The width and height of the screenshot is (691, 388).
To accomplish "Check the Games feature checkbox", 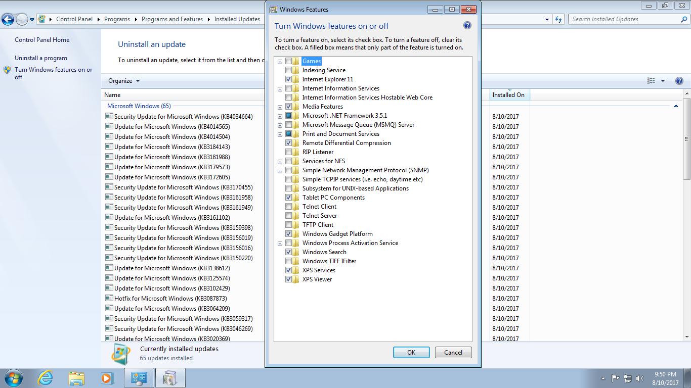I will pyautogui.click(x=288, y=61).
